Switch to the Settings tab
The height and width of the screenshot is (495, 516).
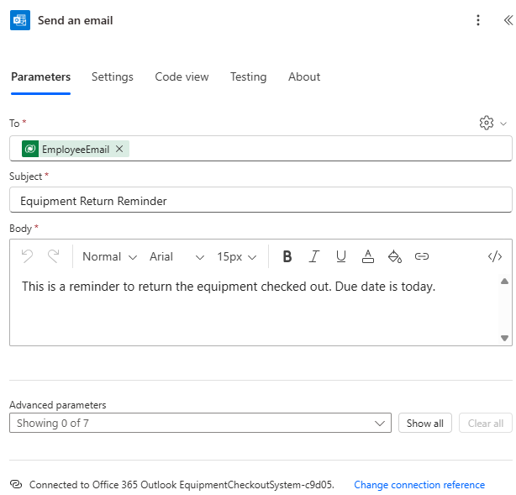click(113, 77)
